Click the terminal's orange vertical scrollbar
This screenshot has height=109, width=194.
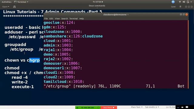pos(188,54)
